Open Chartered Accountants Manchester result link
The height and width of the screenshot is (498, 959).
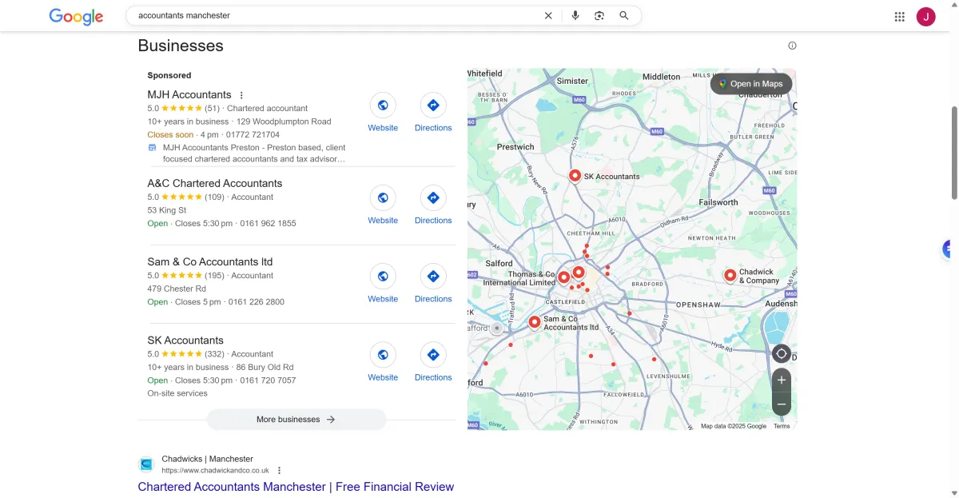click(296, 487)
